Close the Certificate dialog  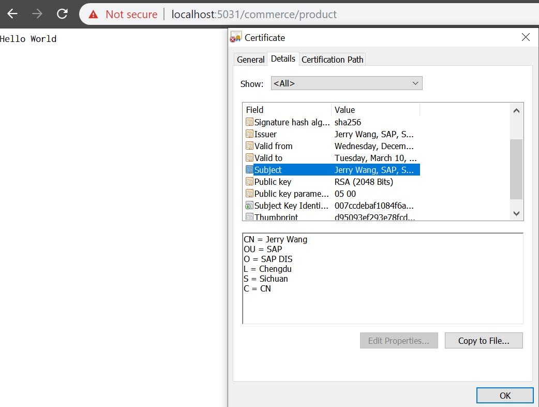(x=526, y=37)
